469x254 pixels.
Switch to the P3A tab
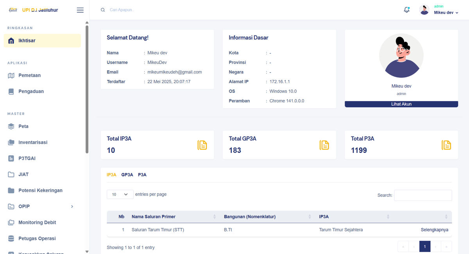click(x=142, y=175)
